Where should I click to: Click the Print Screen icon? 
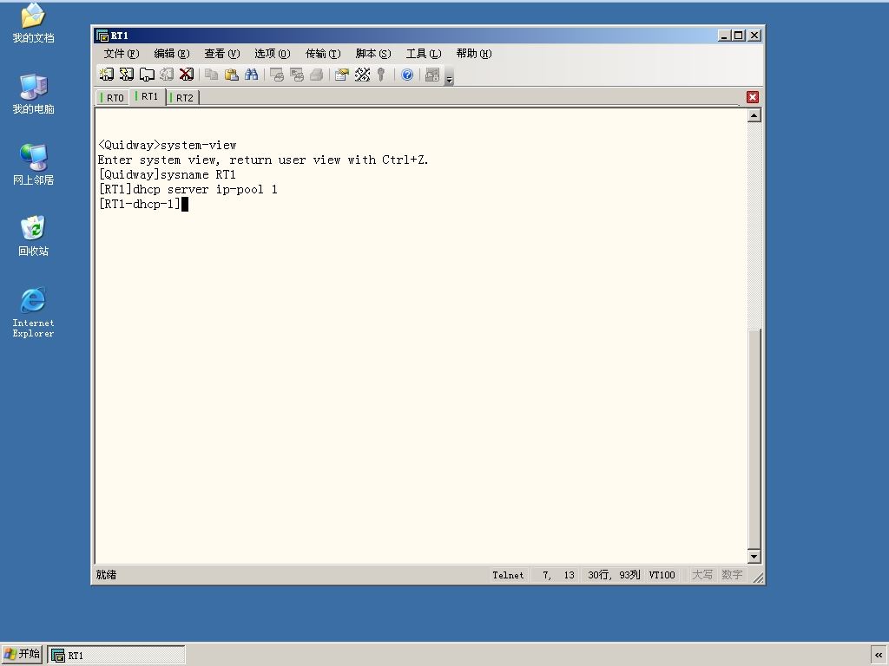coord(277,75)
